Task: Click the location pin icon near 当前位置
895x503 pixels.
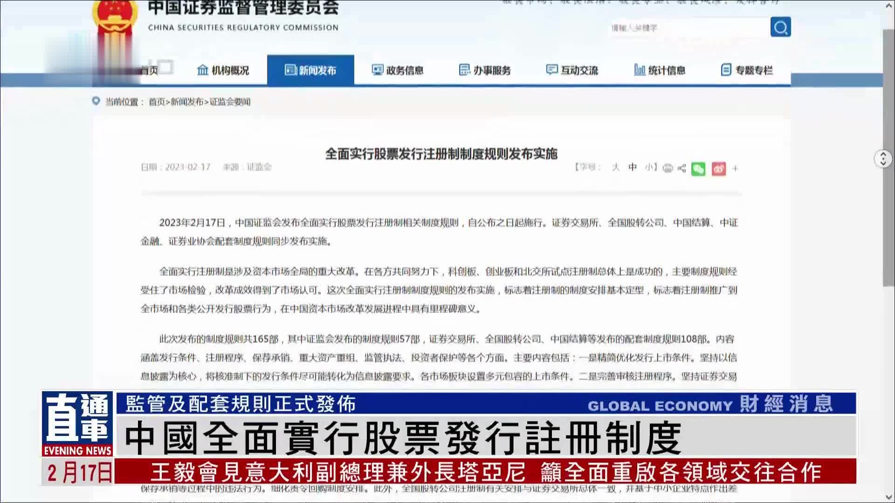Action: (96, 101)
